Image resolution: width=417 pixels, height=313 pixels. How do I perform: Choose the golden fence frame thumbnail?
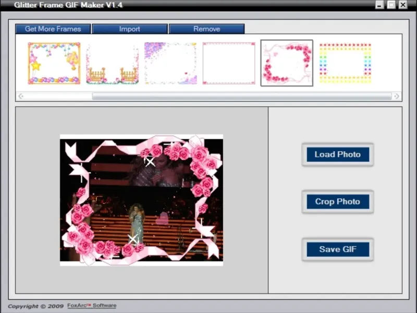pyautogui.click(x=112, y=63)
